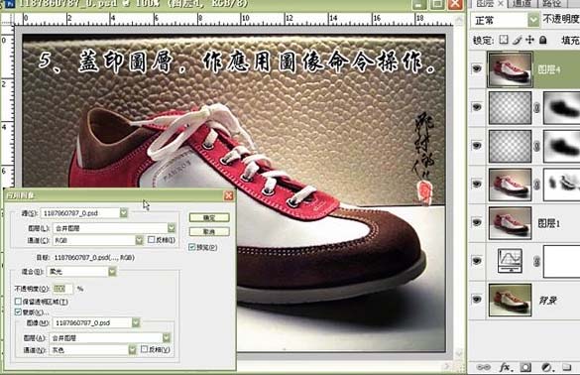Hide the 图层4 layer
Screen dimensions: 580x375
click(477, 68)
